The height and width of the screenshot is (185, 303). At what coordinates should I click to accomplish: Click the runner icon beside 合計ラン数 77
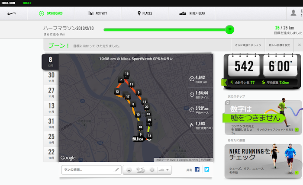coord(232,83)
